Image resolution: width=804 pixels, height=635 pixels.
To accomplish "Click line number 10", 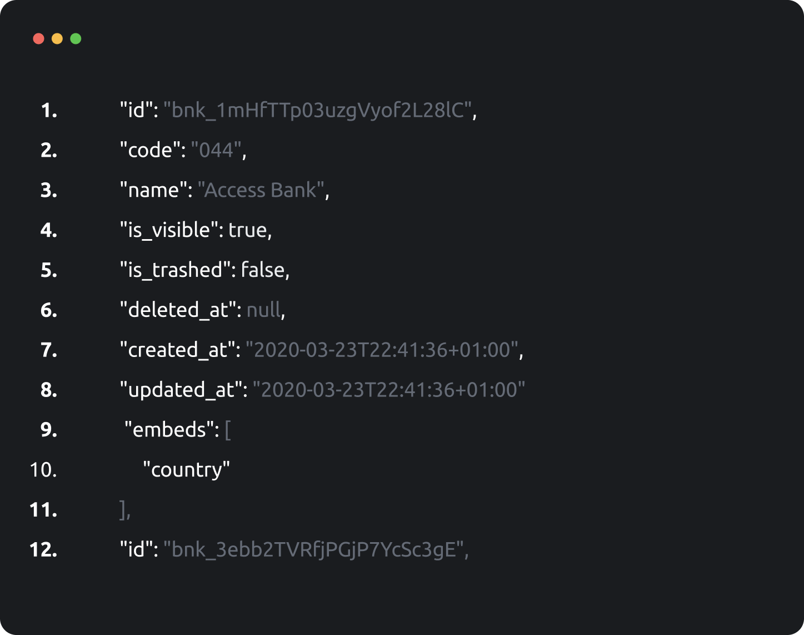I will 43,470.
